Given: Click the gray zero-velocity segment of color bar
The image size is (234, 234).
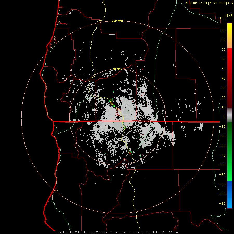Looking at the screenshot, I should click(230, 115).
